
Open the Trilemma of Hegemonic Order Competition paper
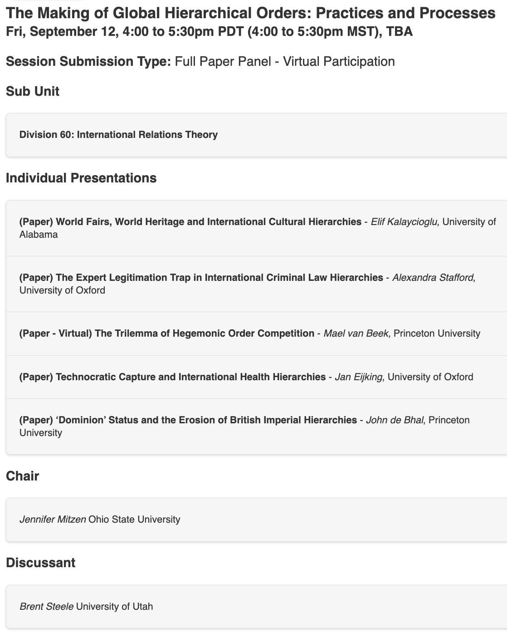[x=166, y=333]
